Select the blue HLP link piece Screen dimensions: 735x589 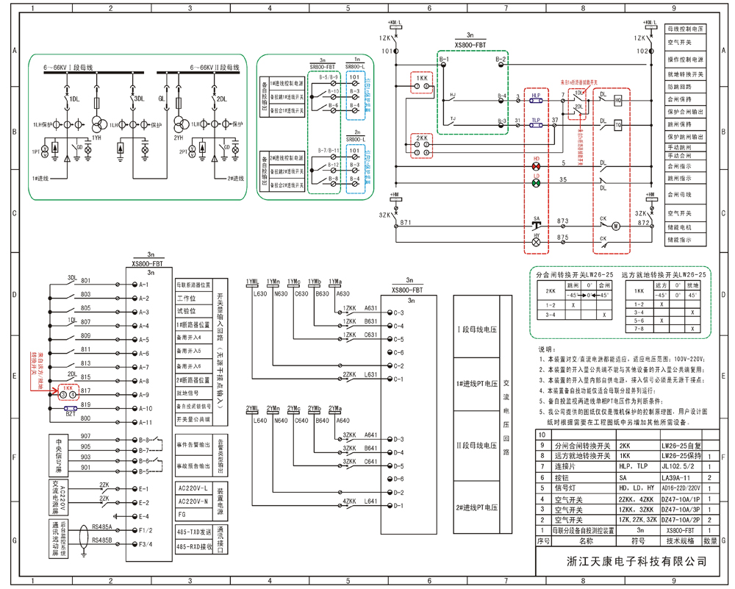537,100
